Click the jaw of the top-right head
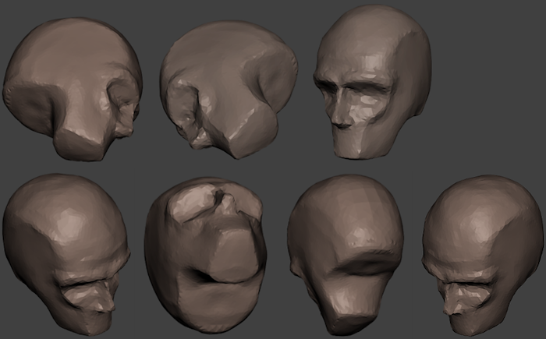The width and height of the screenshot is (546, 339). [x=359, y=144]
